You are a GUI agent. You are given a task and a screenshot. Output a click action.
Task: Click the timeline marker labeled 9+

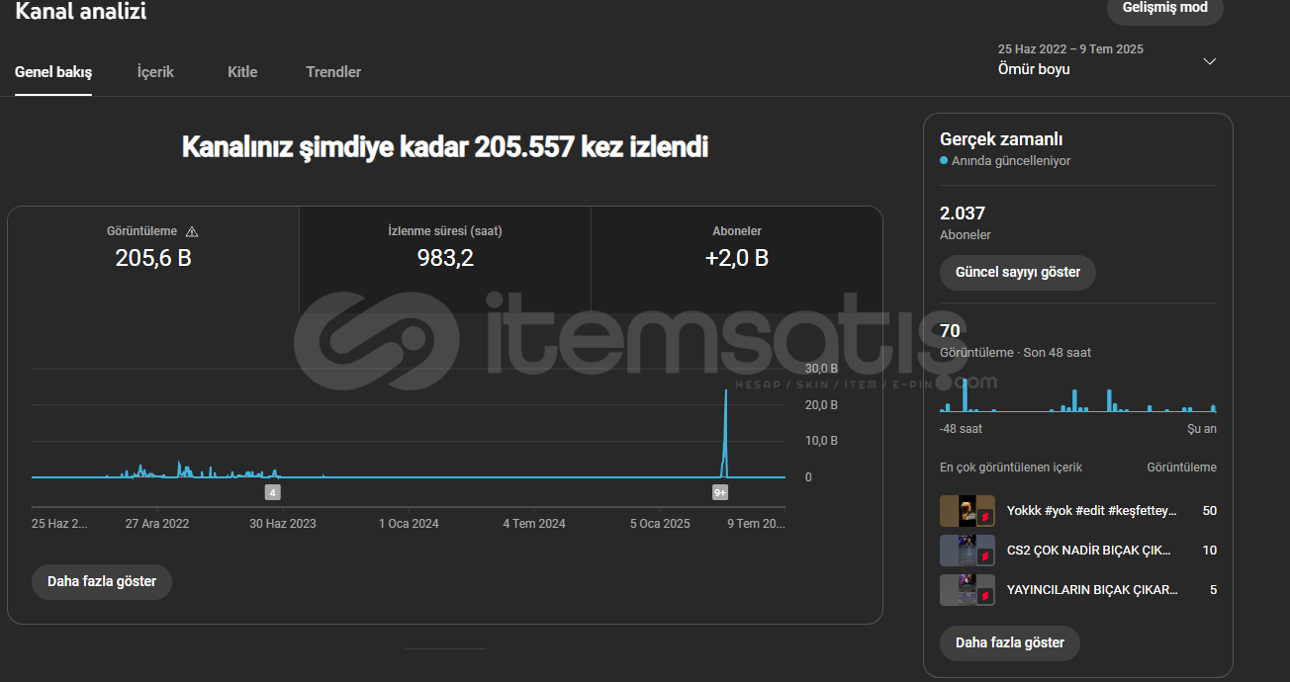pyautogui.click(x=720, y=491)
